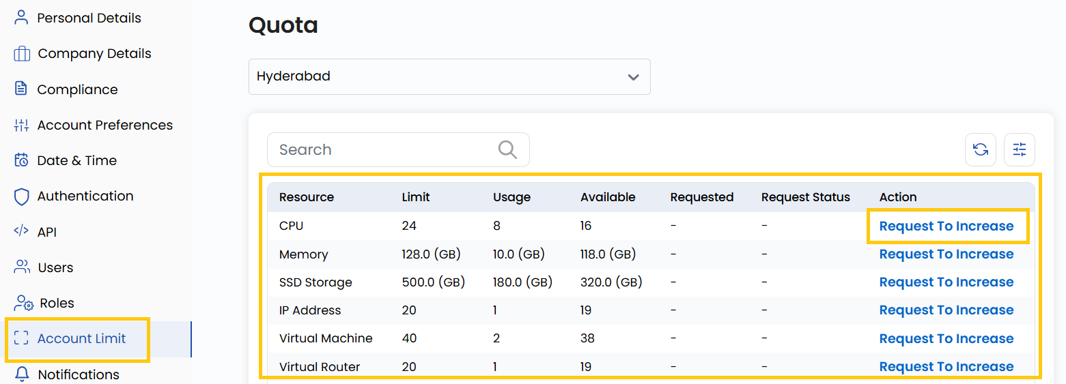The height and width of the screenshot is (384, 1066).
Task: Click into the quota Search field
Action: (x=382, y=149)
